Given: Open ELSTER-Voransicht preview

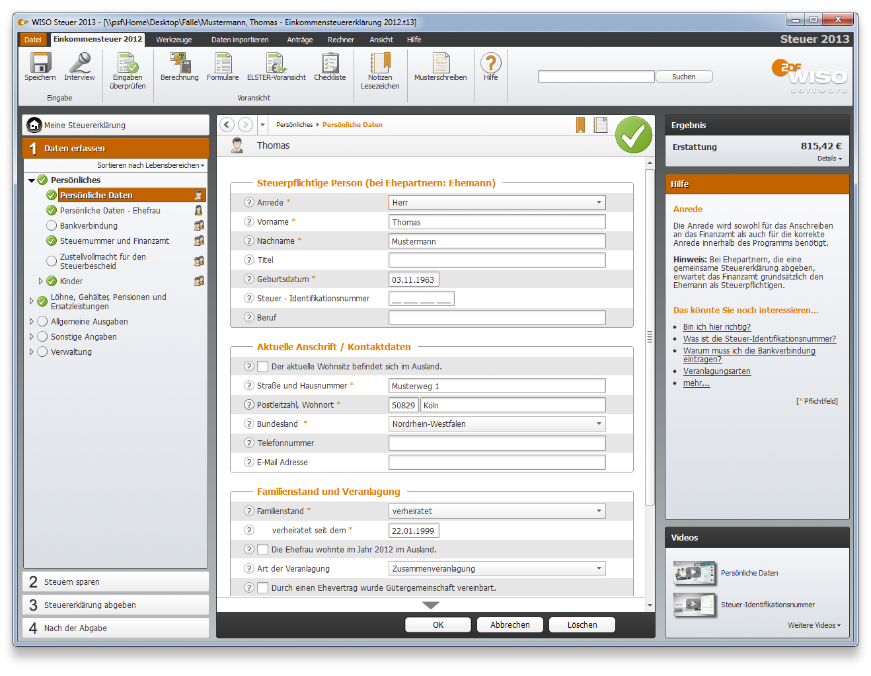Looking at the screenshot, I should click(276, 64).
